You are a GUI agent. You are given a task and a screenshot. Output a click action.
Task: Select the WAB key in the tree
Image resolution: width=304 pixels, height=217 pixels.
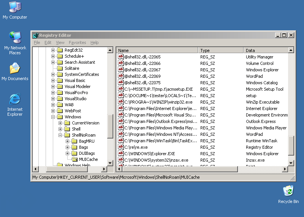pos(69,105)
